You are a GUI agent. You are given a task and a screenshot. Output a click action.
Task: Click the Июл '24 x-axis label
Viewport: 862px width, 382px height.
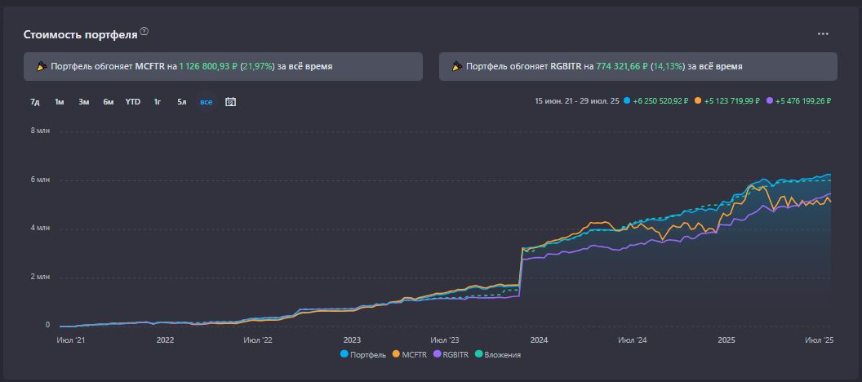tap(633, 340)
